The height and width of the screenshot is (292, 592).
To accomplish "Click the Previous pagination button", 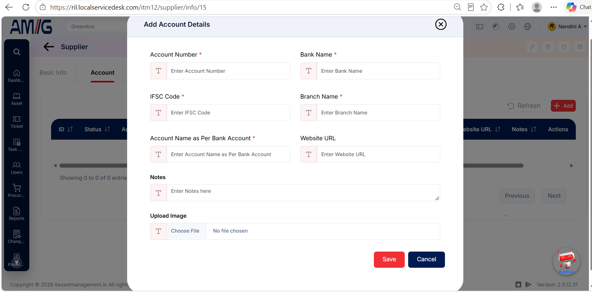I will (x=517, y=196).
